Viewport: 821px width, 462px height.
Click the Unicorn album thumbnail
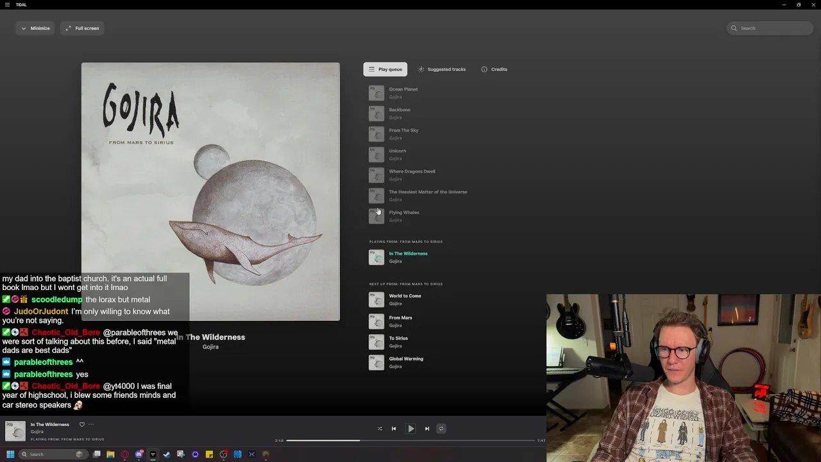(377, 155)
